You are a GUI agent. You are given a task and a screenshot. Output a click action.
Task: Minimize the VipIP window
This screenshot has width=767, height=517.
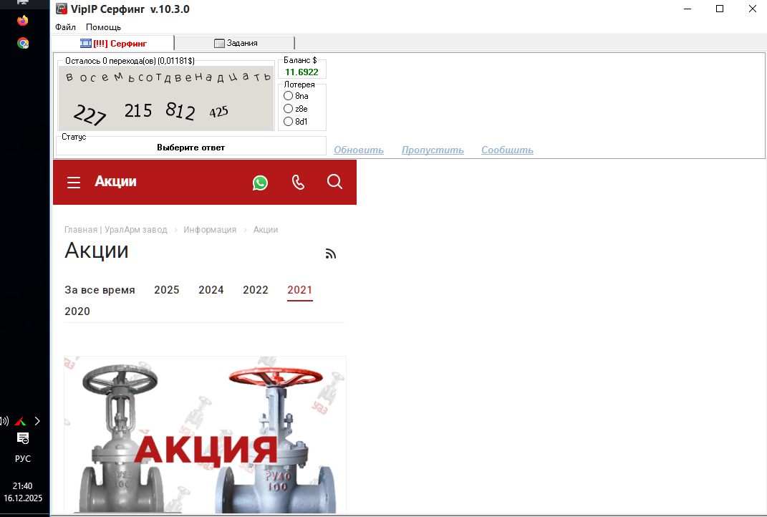pos(688,9)
